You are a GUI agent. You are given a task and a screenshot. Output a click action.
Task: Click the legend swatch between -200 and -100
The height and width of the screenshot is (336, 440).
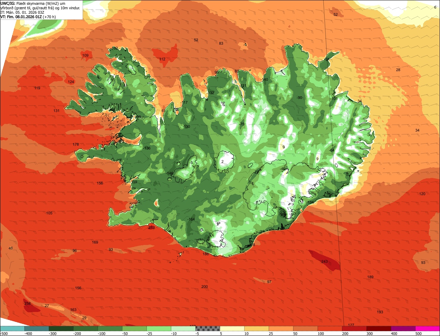86,328
